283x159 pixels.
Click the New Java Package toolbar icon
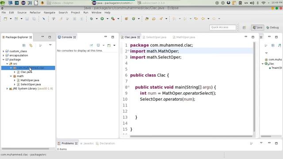[126, 19]
